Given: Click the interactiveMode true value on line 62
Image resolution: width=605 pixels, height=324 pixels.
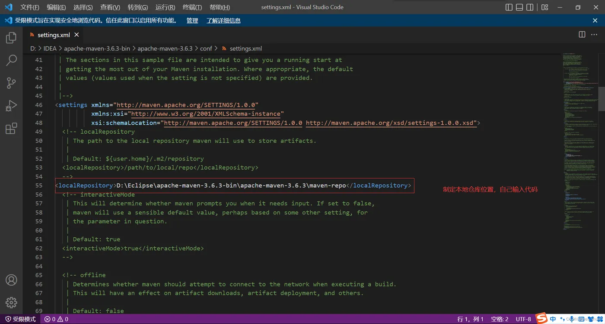Looking at the screenshot, I should [x=131, y=248].
